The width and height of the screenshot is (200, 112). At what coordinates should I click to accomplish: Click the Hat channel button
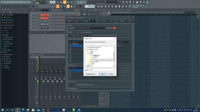tap(45, 21)
